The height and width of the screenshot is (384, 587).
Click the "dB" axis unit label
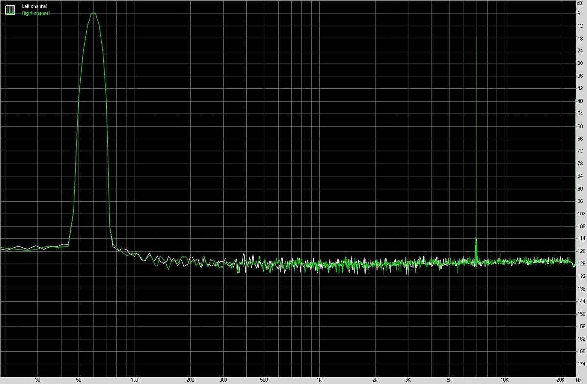click(579, 3)
